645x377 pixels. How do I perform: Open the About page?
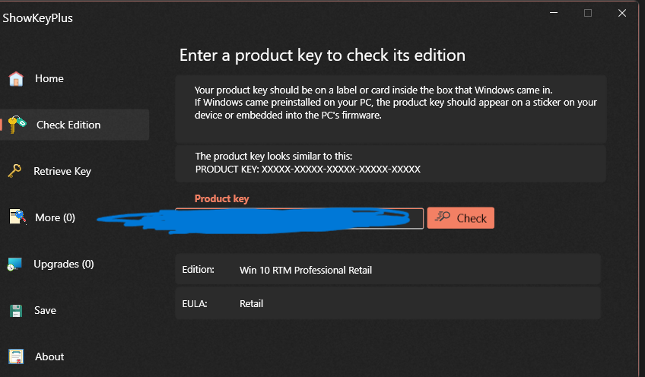(x=49, y=356)
